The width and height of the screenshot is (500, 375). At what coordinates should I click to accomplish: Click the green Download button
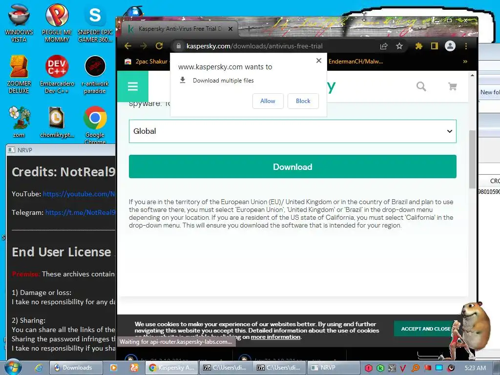(x=292, y=167)
